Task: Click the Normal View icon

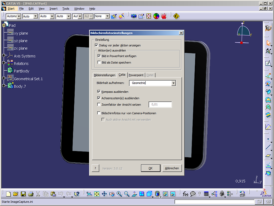Action: pos(134,194)
